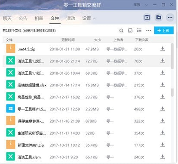178x164 pixels.
Task: Download 店铺数据建模.xlsx file
Action: [x=163, y=85]
